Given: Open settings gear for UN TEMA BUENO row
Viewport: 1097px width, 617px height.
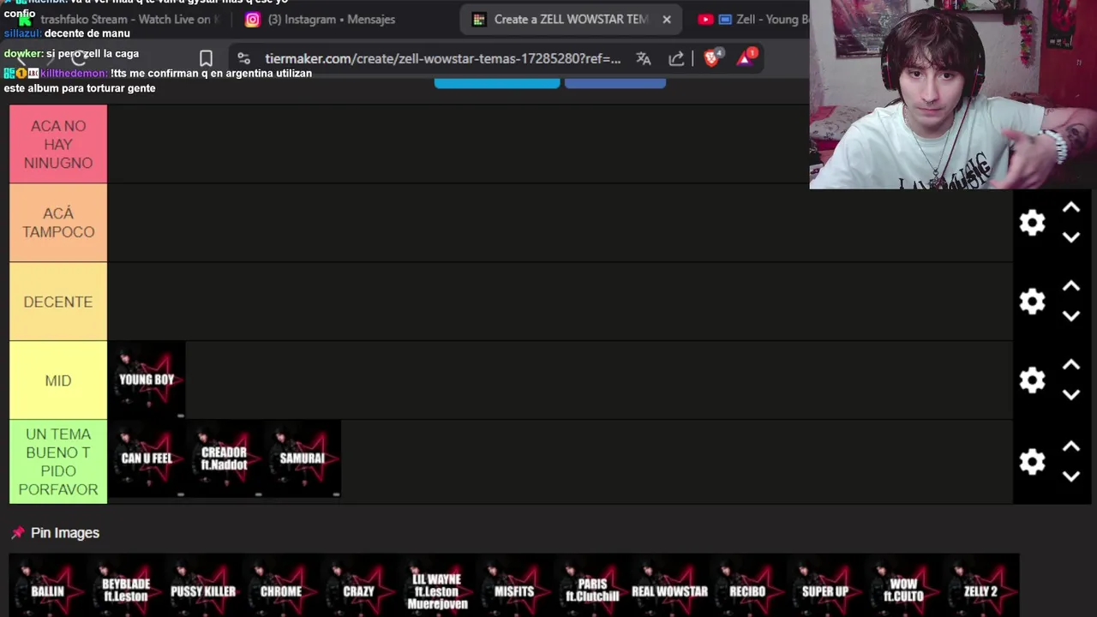Looking at the screenshot, I should [1032, 462].
